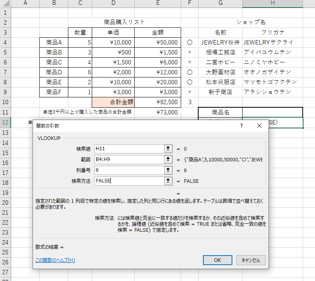Click the 範囲 input containing B4:H9
315x281 pixels.
129,159
